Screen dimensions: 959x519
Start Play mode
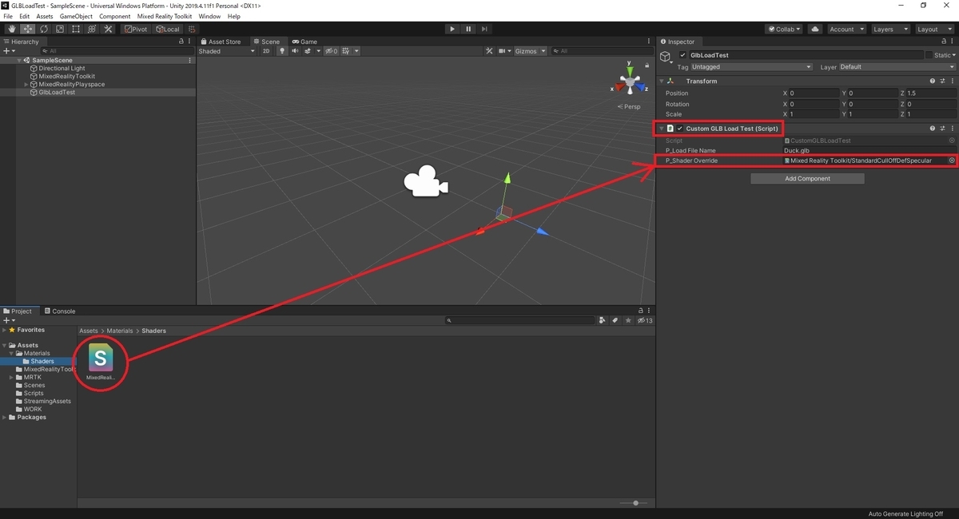[x=452, y=30]
